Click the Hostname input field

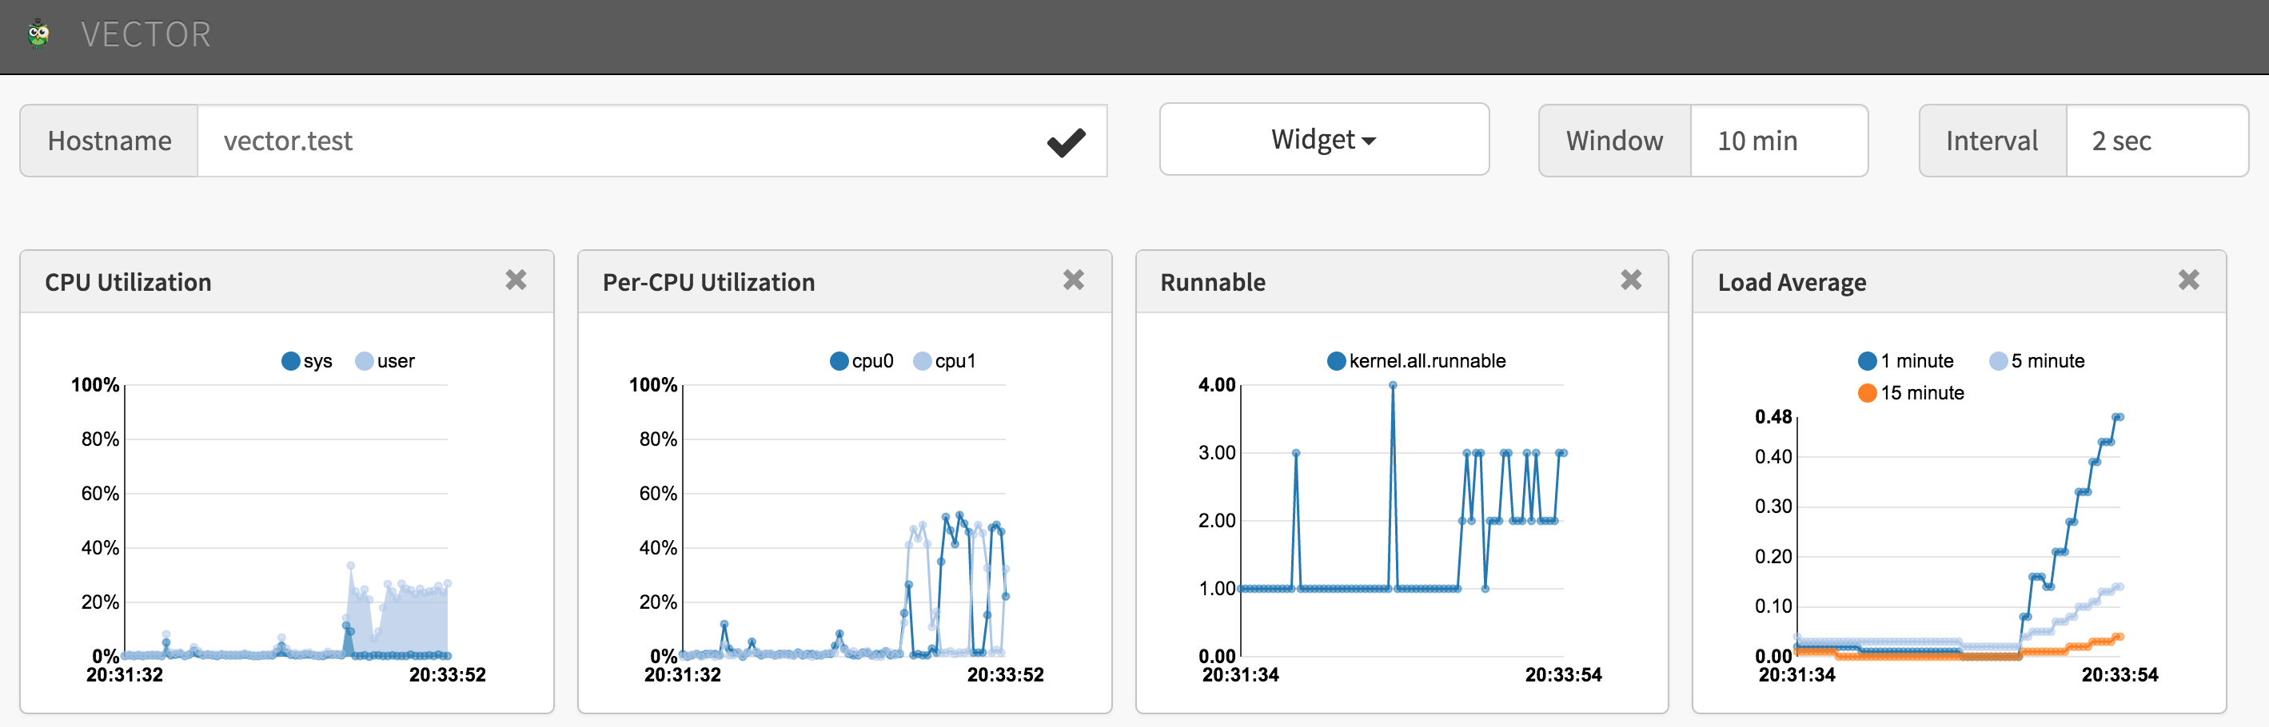(x=616, y=141)
